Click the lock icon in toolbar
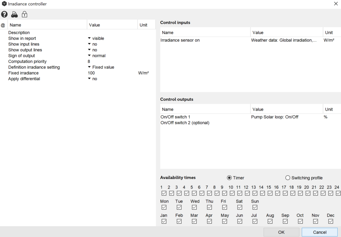 coord(24,14)
